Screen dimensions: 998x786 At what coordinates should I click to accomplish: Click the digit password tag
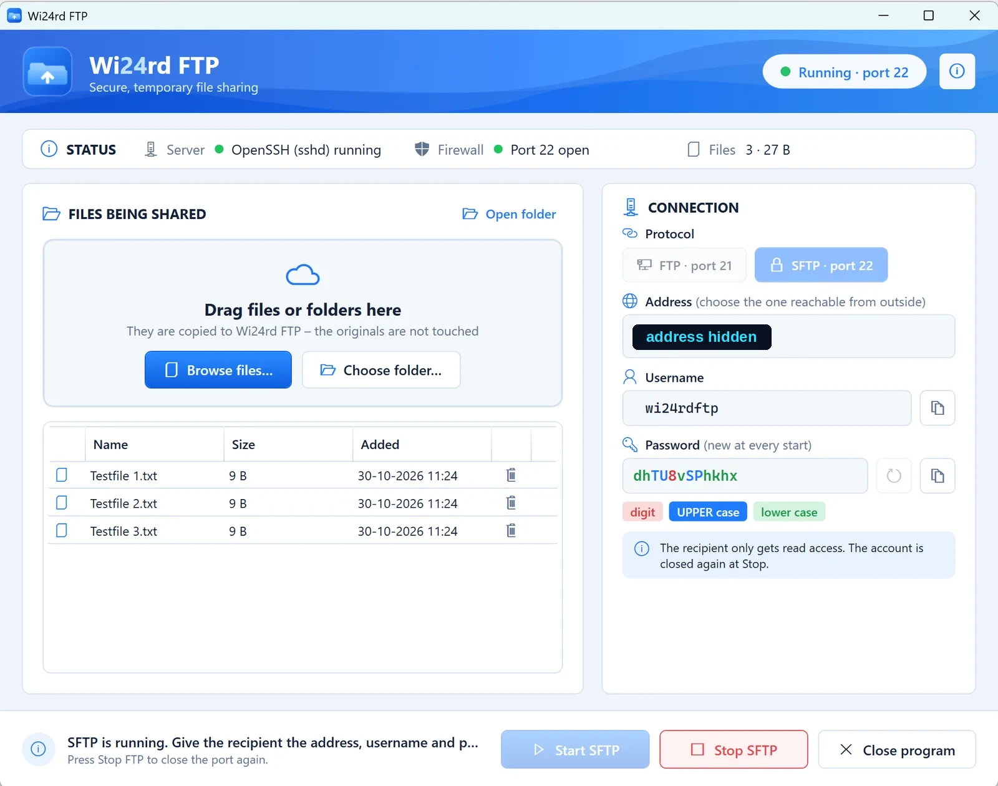point(642,512)
